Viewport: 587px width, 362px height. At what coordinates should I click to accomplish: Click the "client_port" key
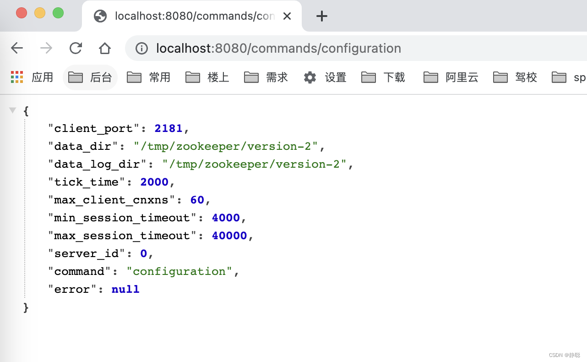click(93, 128)
